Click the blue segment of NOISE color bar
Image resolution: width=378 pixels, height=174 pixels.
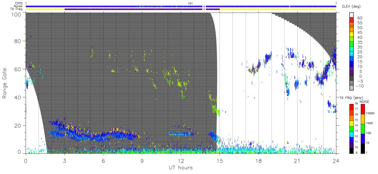[x=363, y=138]
